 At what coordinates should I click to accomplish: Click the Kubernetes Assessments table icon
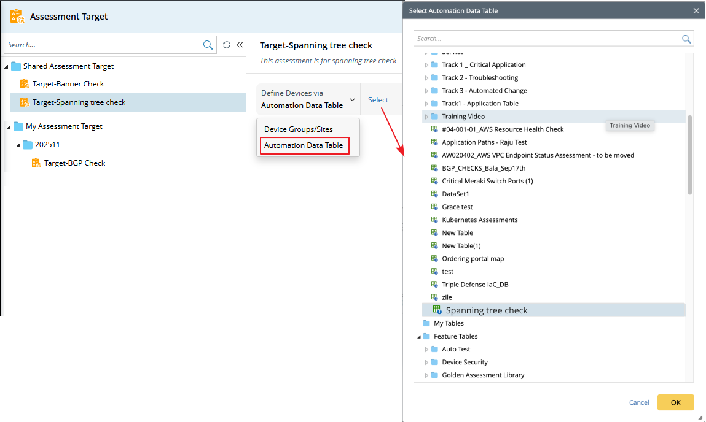tap(434, 220)
